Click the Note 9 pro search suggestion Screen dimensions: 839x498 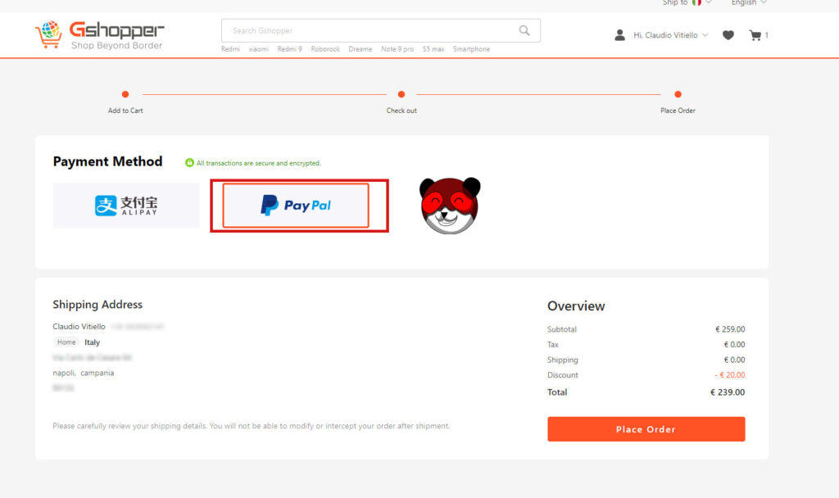[397, 49]
